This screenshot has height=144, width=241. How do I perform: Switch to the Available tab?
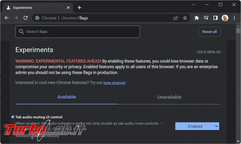pyautogui.click(x=67, y=97)
